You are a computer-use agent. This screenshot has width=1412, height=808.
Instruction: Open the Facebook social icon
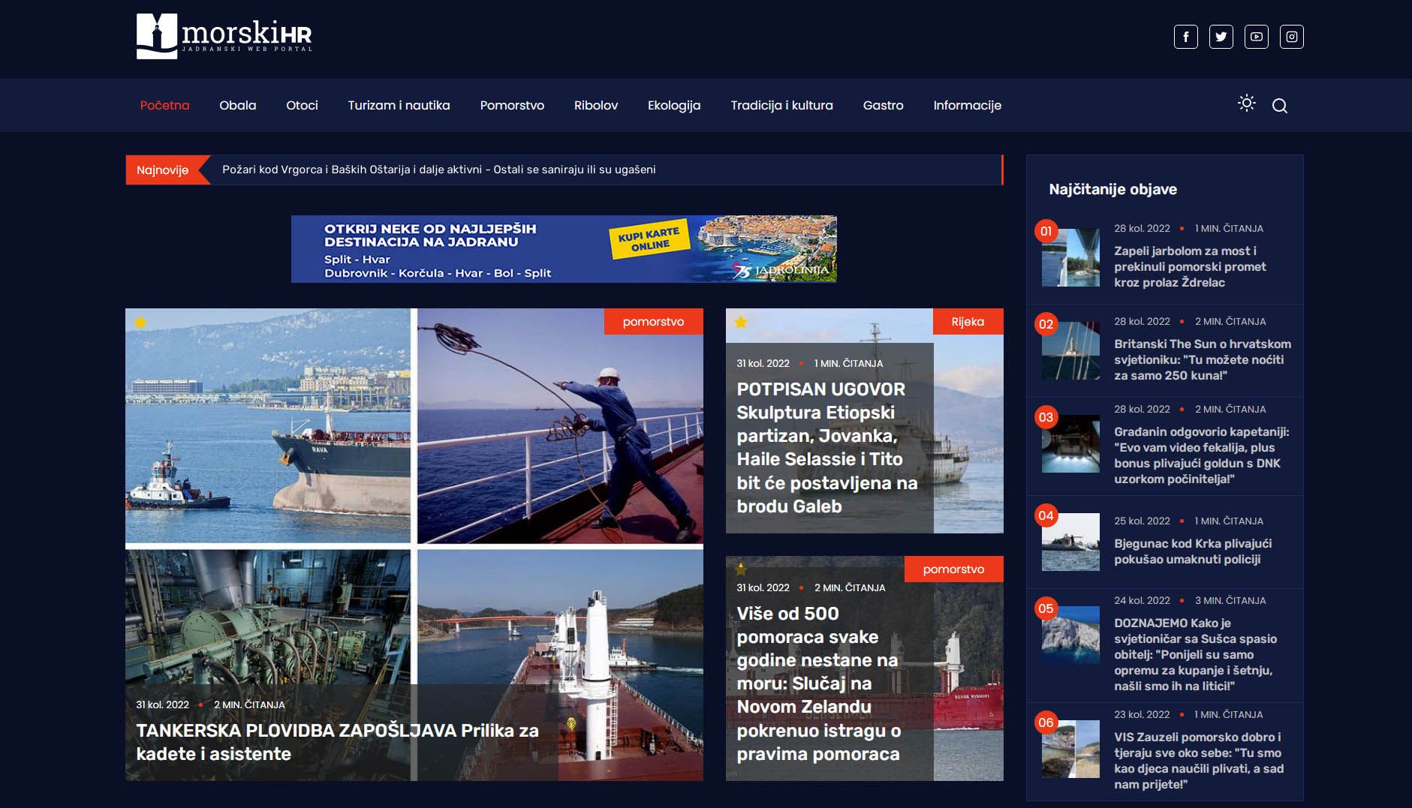click(1185, 37)
